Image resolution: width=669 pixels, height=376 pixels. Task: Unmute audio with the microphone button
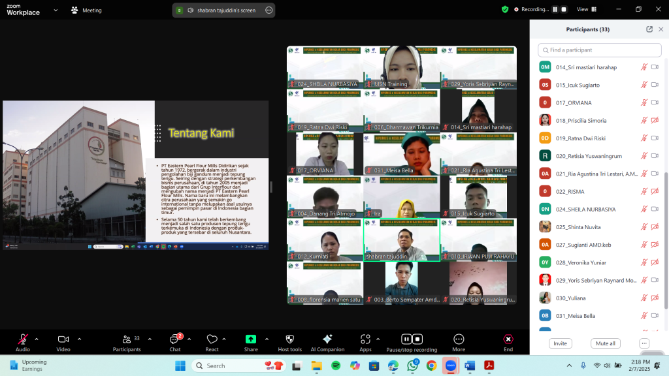[x=23, y=339]
